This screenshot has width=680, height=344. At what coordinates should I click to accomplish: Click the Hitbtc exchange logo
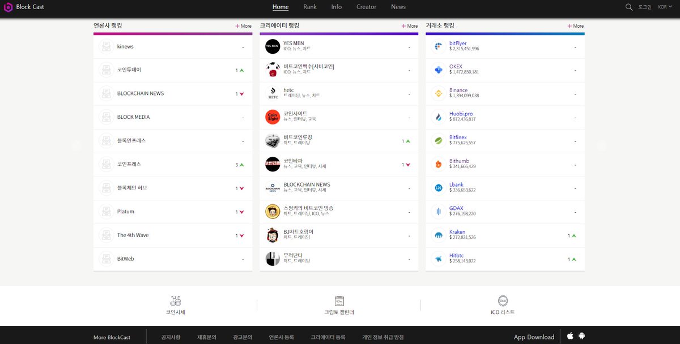coord(438,259)
